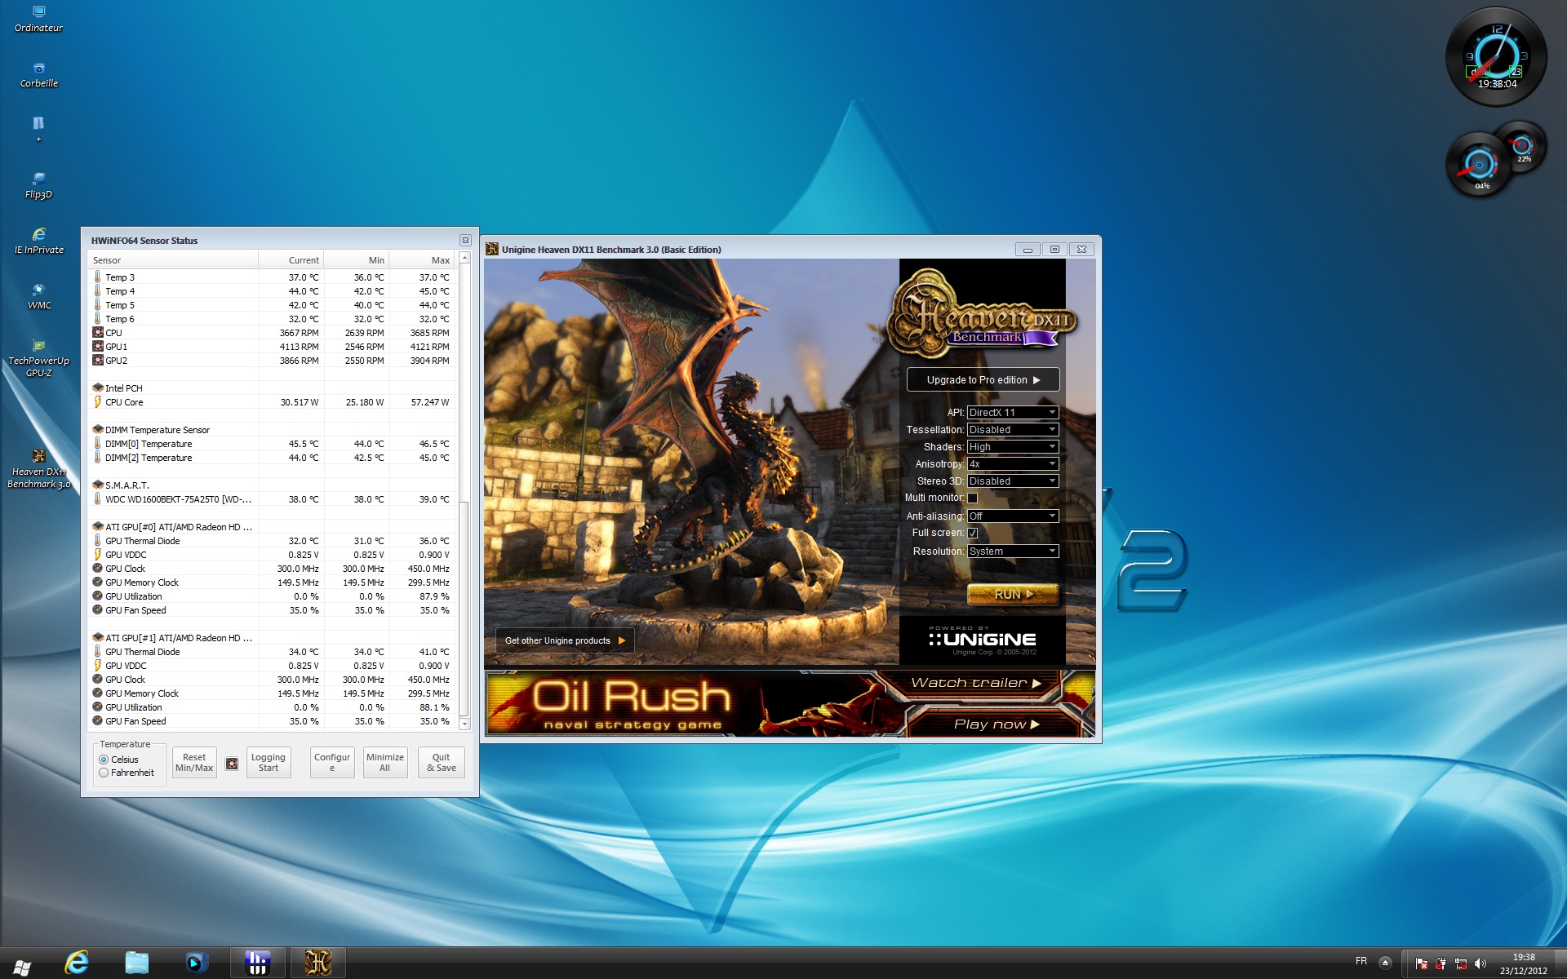
Task: Switch to HWiNFO64 taskbar button
Action: (257, 963)
